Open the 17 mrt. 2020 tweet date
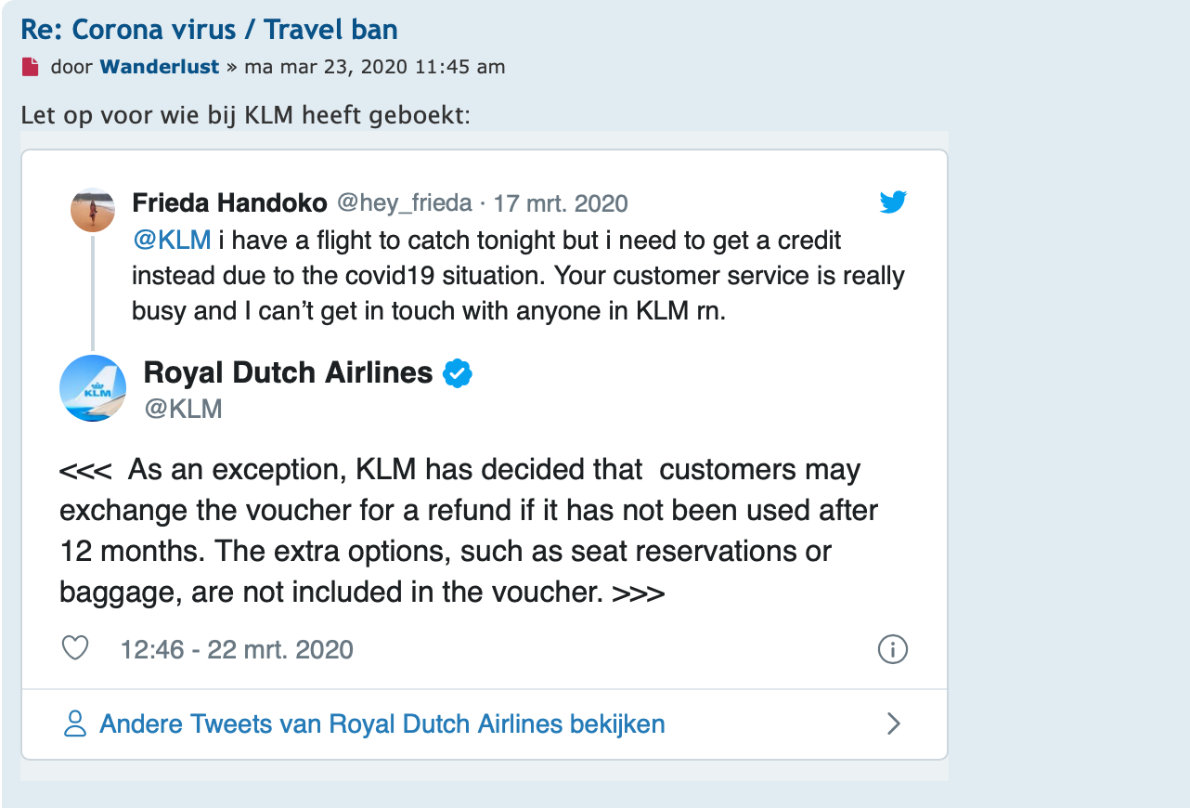Screen dimensions: 1190x808 [x=561, y=203]
